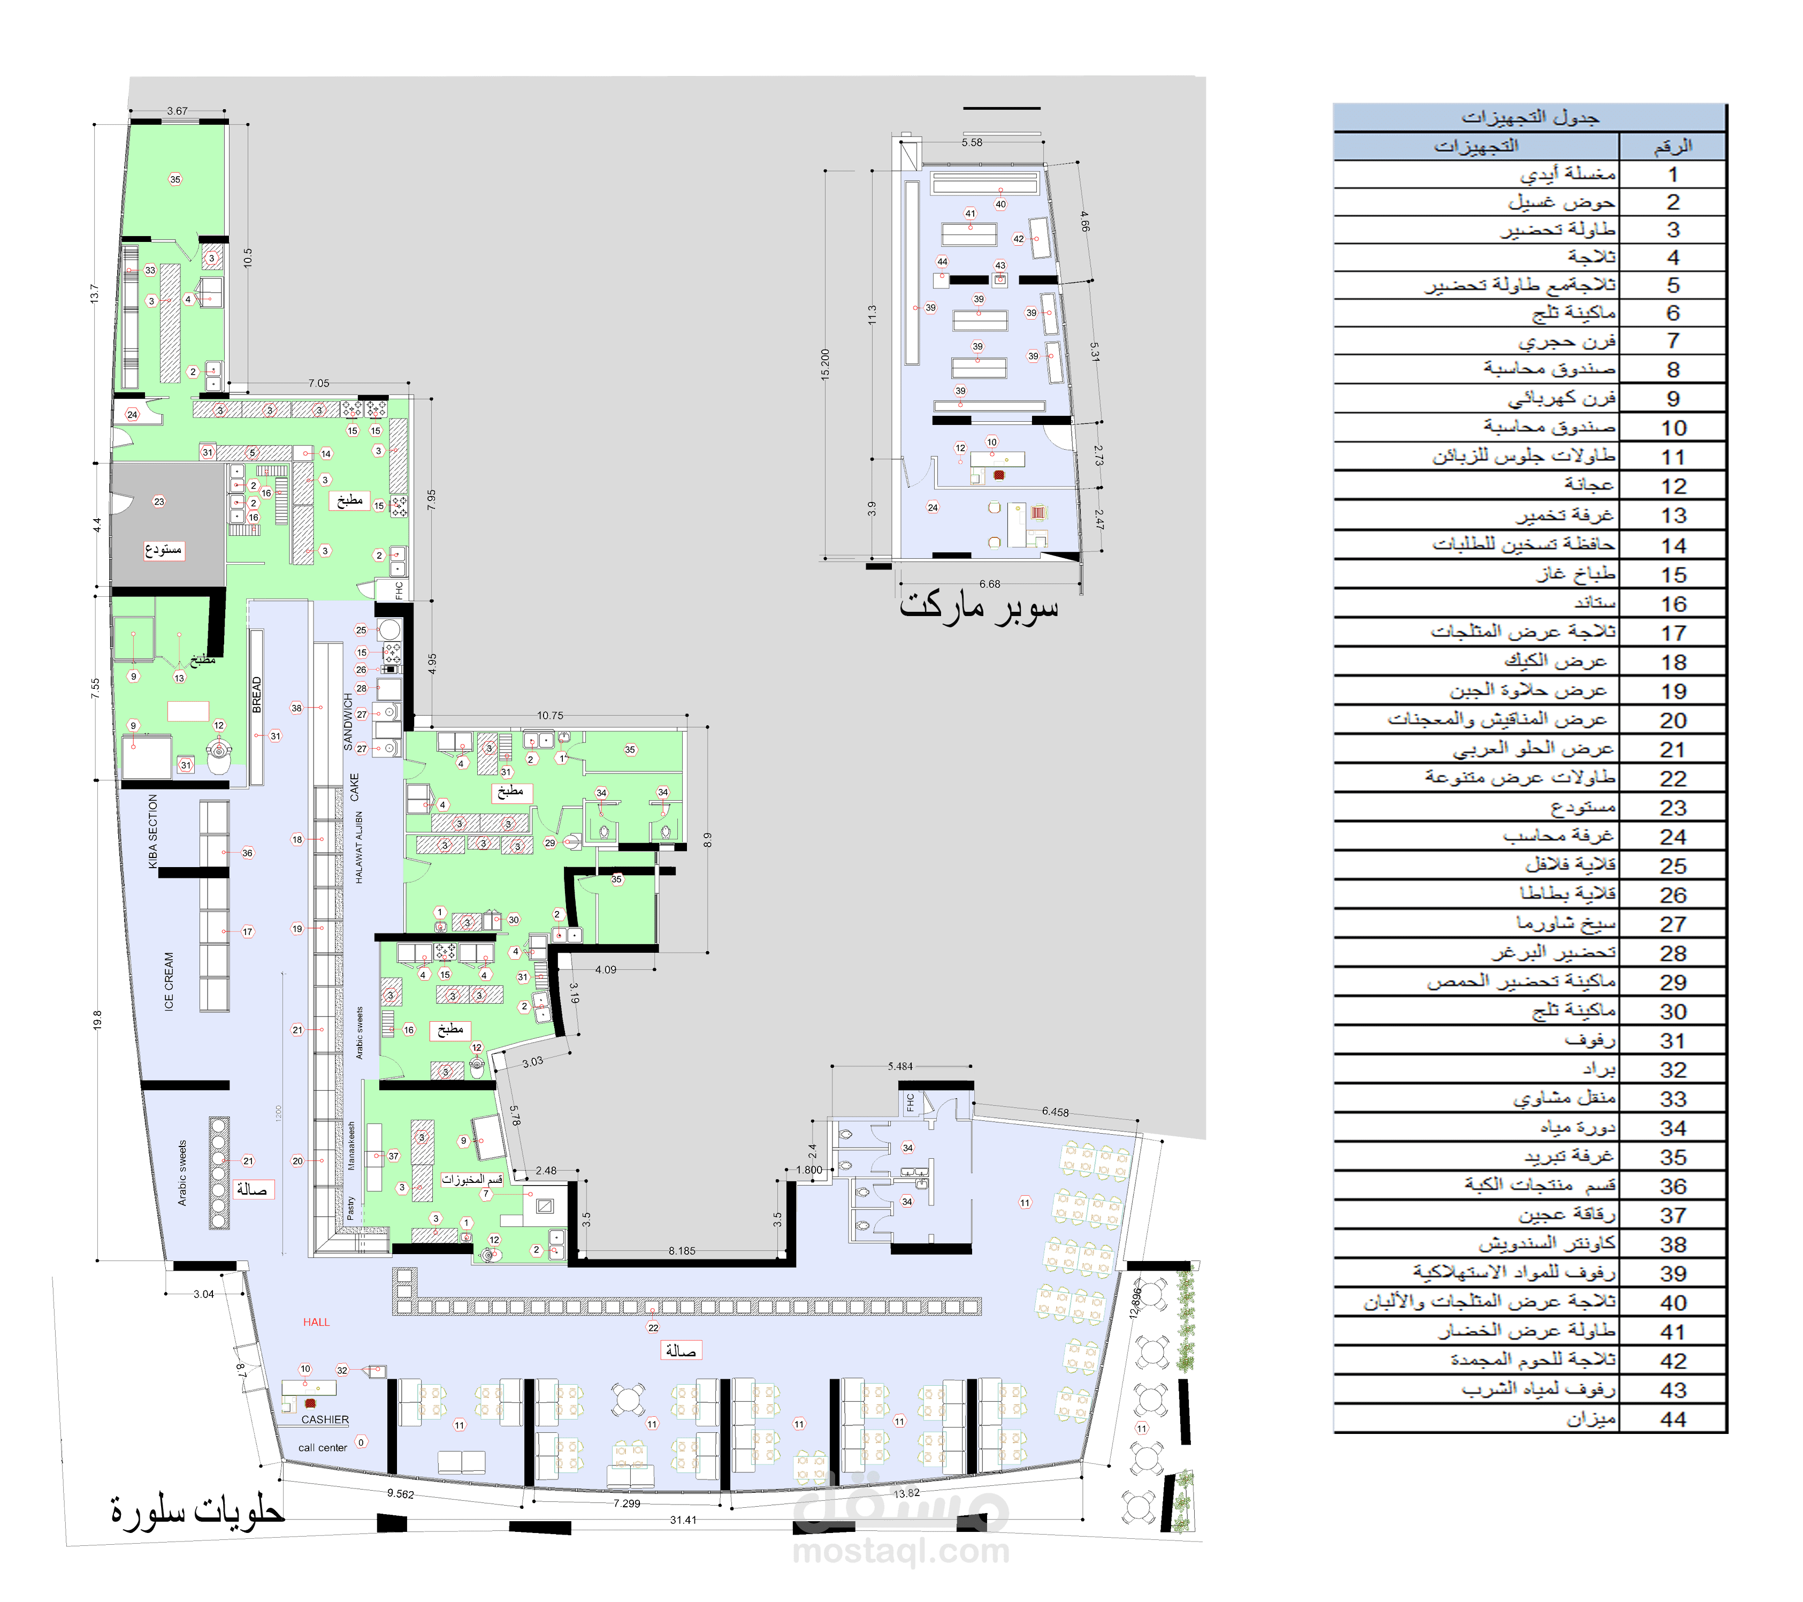1803x1602 pixels.
Task: Click the 'سيخ شاورما' table cell
Action: click(1567, 923)
